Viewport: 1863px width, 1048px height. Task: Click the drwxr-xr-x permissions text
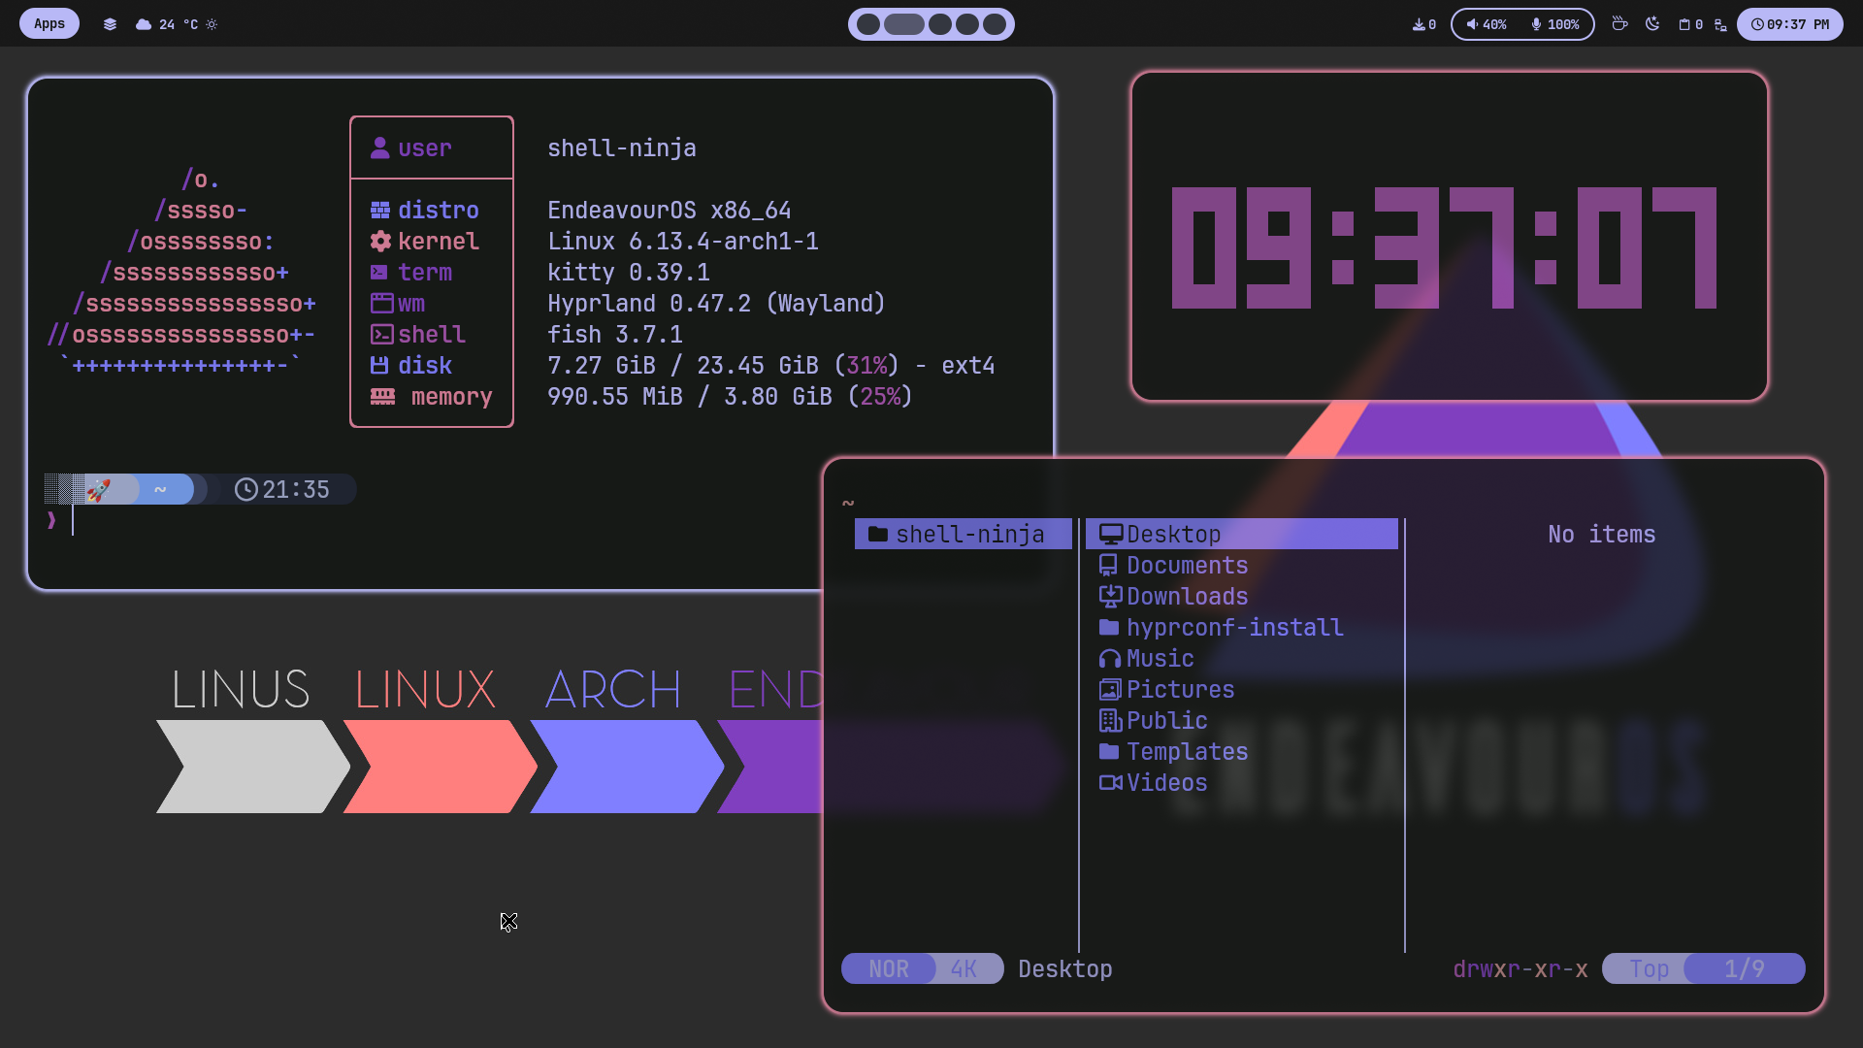coord(1520,969)
